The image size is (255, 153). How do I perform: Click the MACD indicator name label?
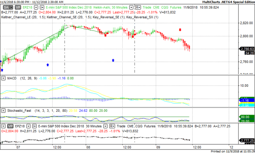click(x=12, y=78)
